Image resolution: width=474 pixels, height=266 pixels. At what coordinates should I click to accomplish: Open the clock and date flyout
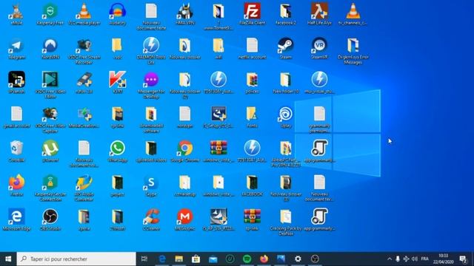pyautogui.click(x=443, y=259)
